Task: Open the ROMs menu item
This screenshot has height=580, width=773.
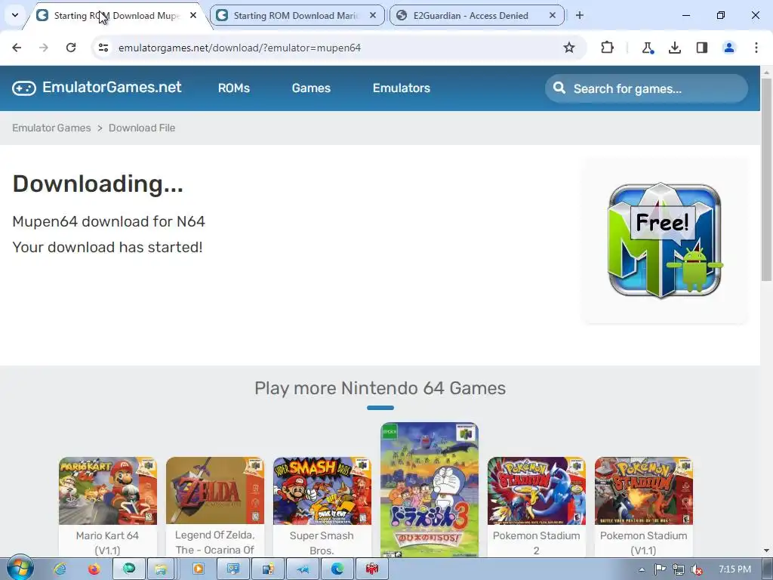Action: [x=234, y=88]
